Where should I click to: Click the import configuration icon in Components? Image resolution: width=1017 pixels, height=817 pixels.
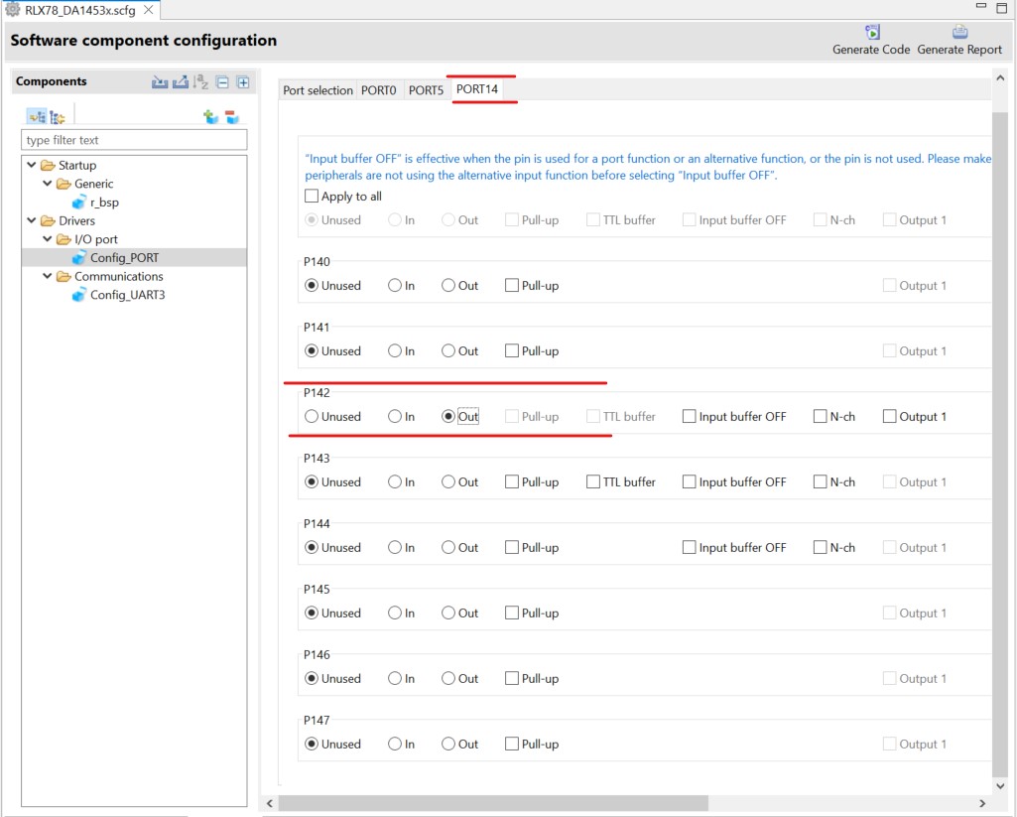pos(160,81)
